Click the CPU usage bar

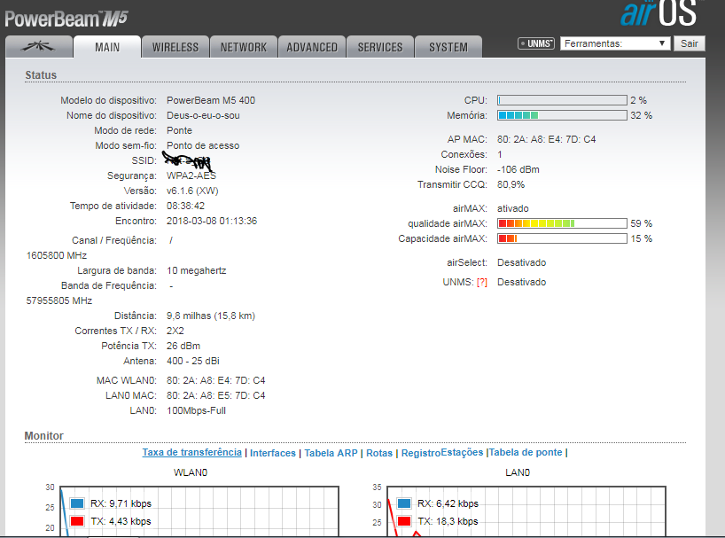coord(562,100)
